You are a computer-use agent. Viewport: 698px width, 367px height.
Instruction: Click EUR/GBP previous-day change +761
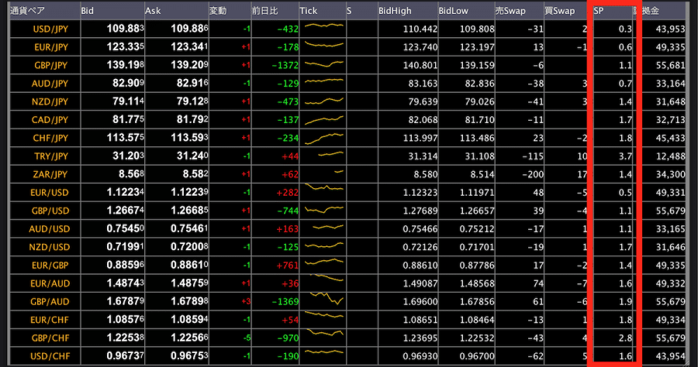point(287,266)
